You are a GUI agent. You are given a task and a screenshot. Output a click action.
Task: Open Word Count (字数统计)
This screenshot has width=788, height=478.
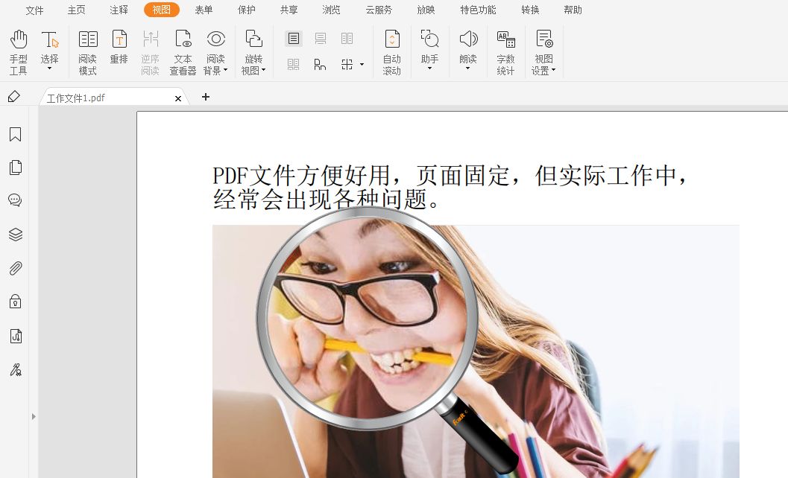[x=505, y=51]
